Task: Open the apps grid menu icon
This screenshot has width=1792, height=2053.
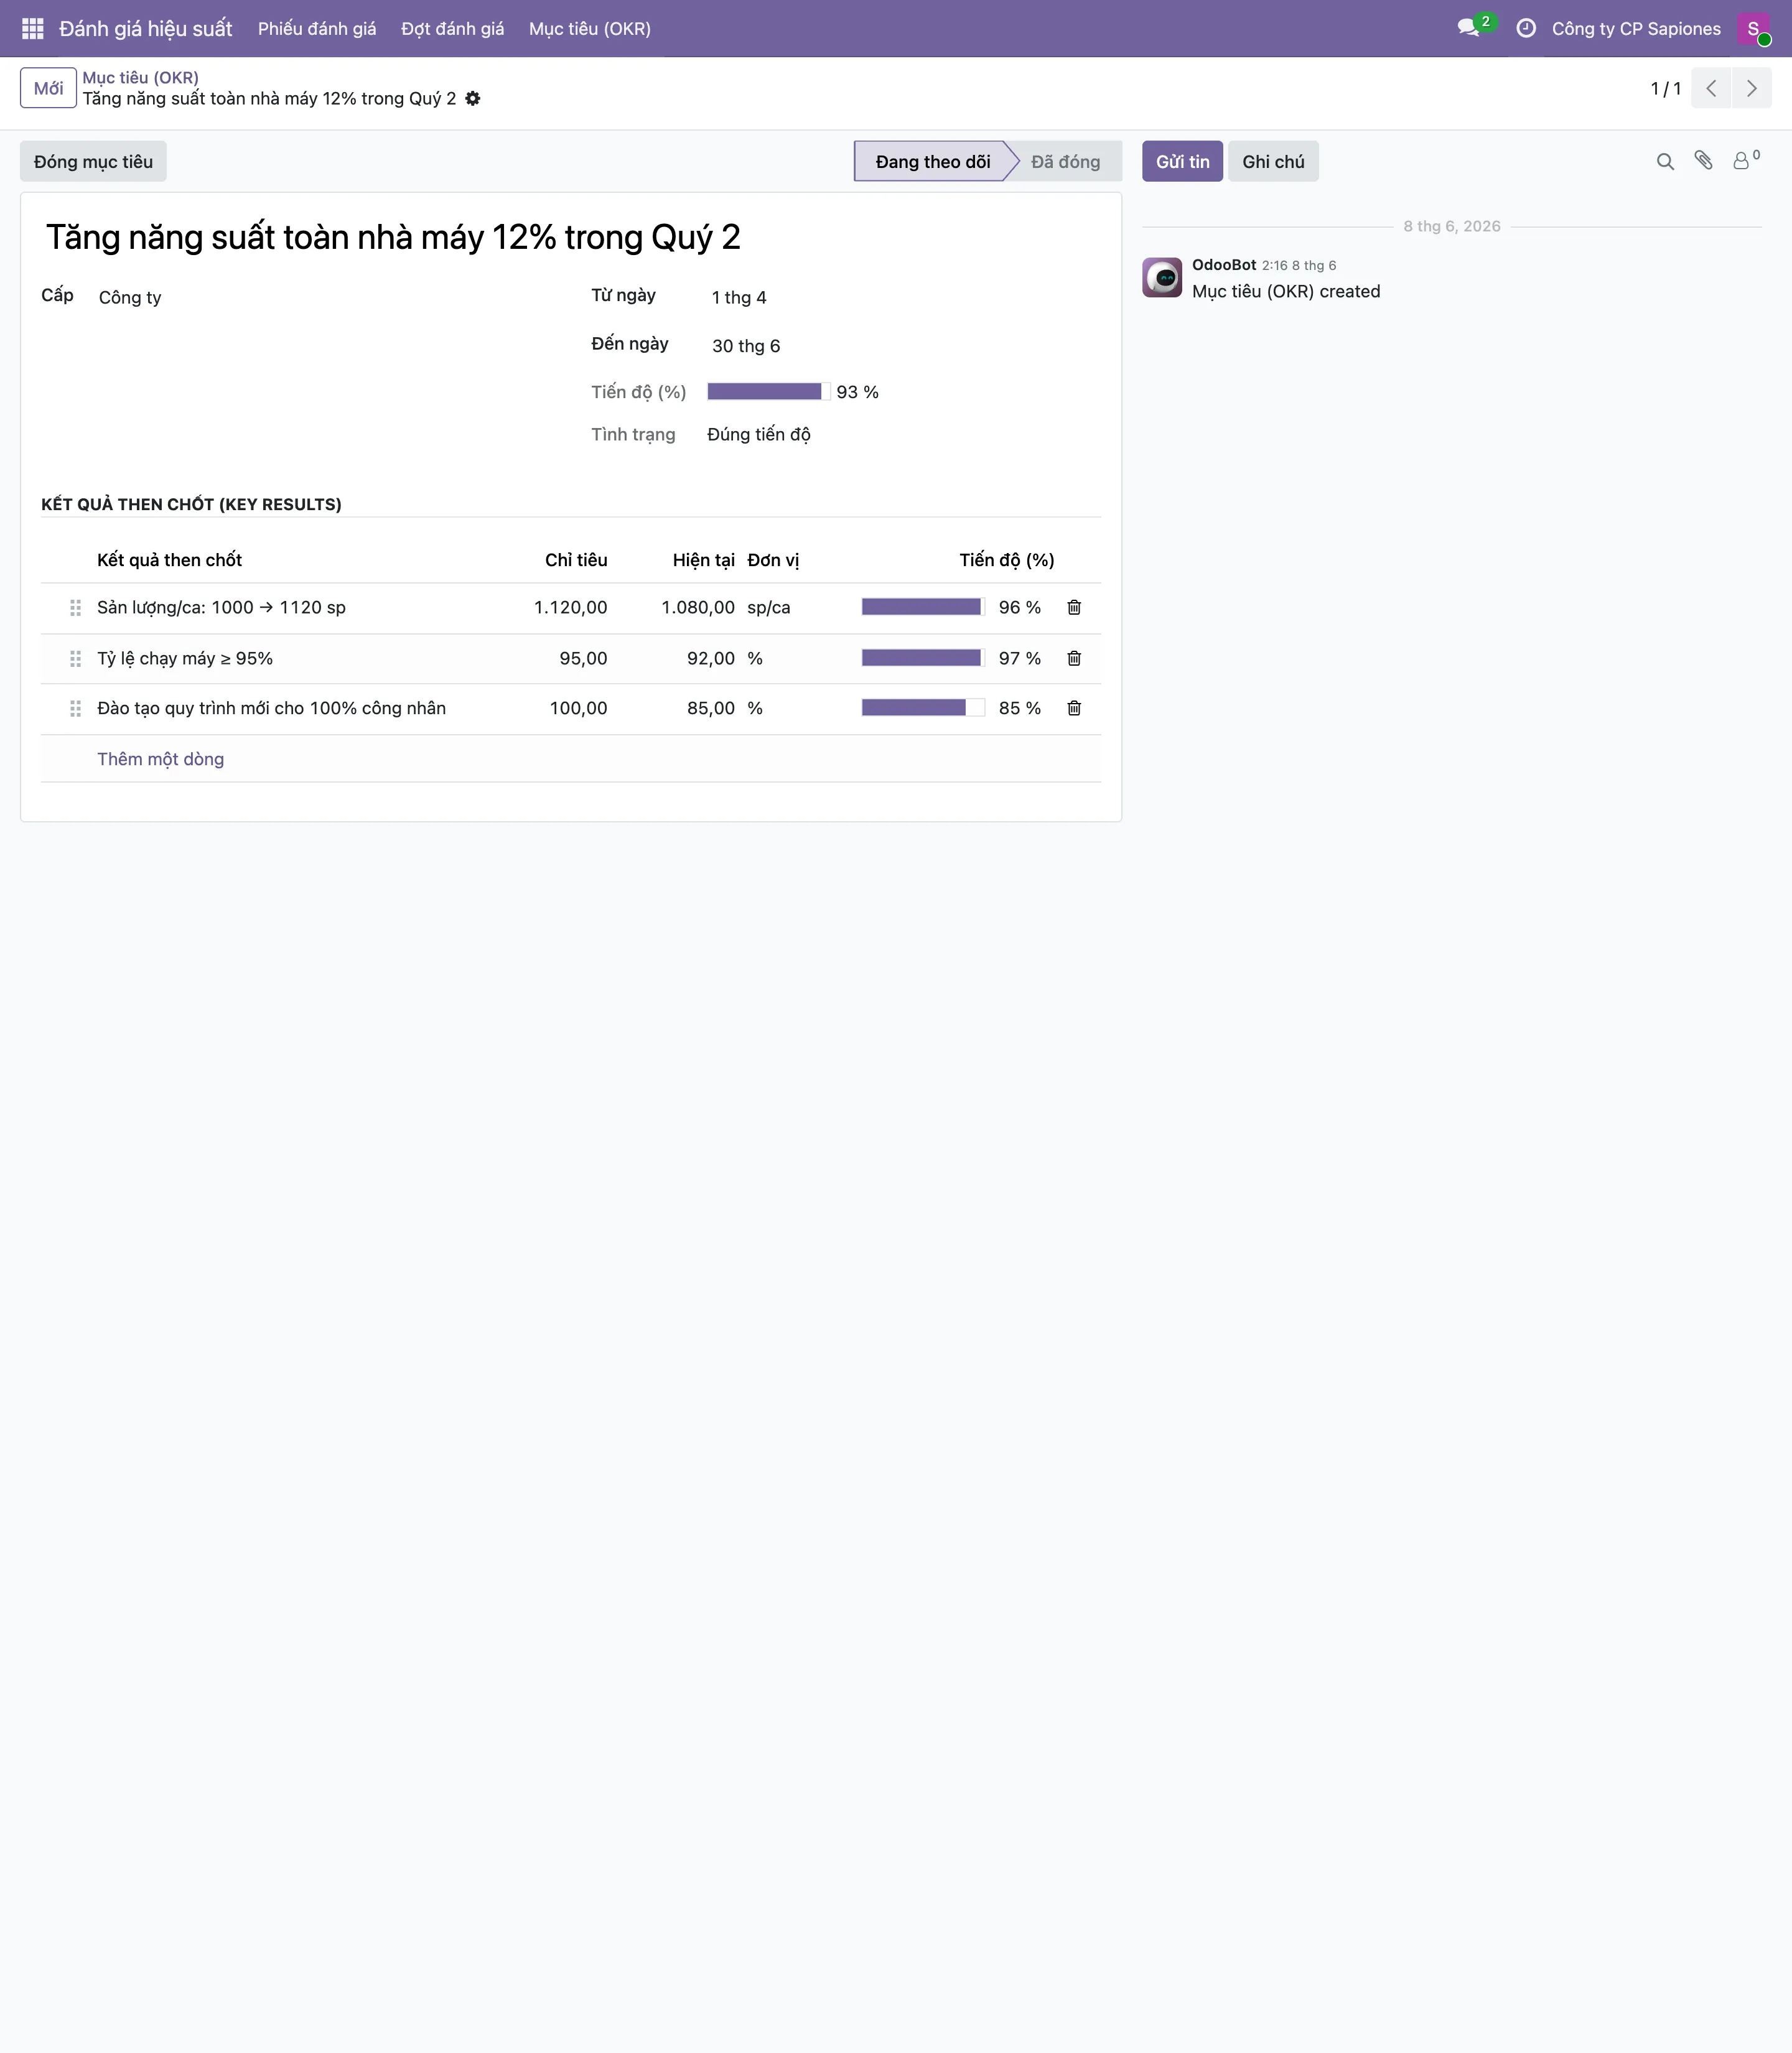Action: pos(32,28)
